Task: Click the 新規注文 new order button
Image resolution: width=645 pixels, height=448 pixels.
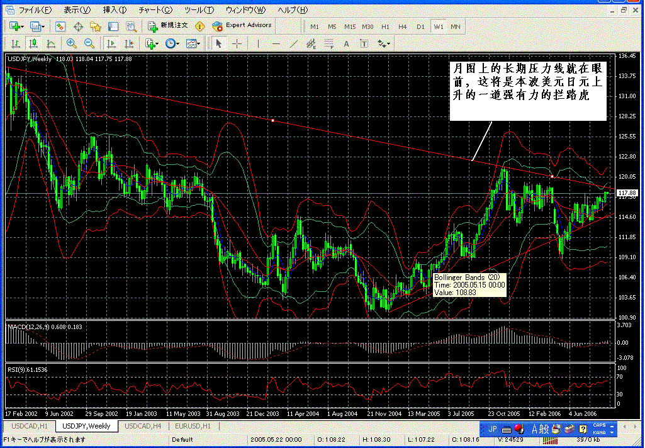Action: [167, 26]
